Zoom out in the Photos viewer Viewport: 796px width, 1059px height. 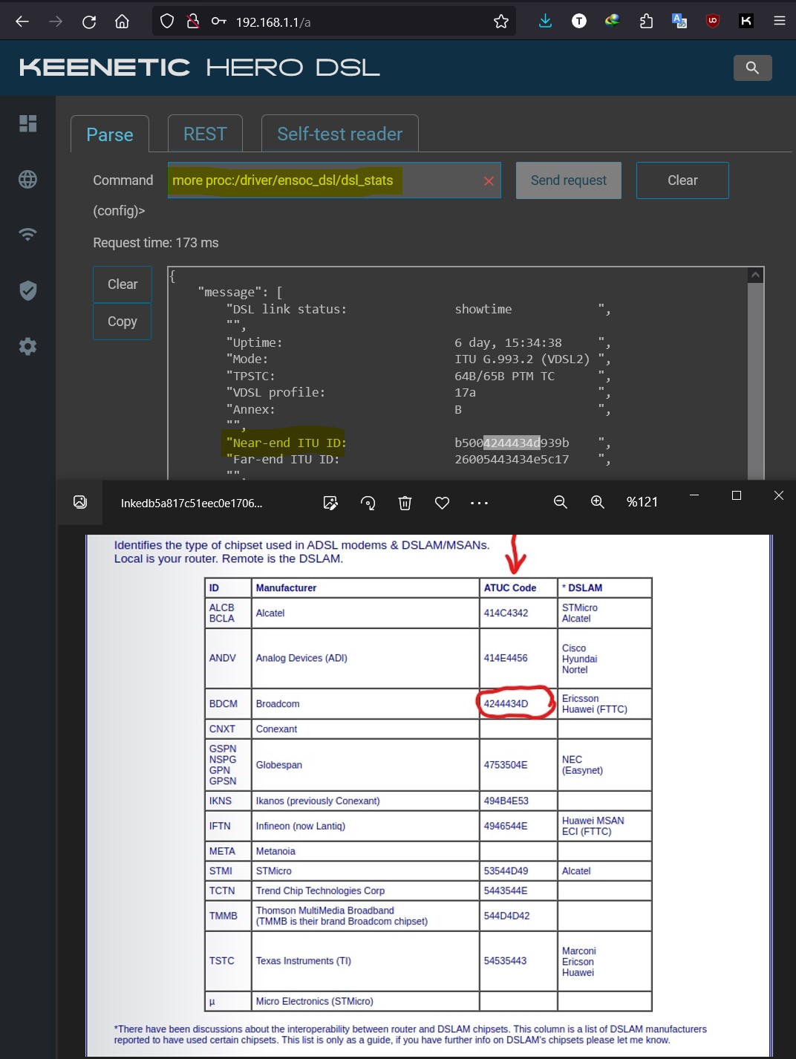point(561,503)
